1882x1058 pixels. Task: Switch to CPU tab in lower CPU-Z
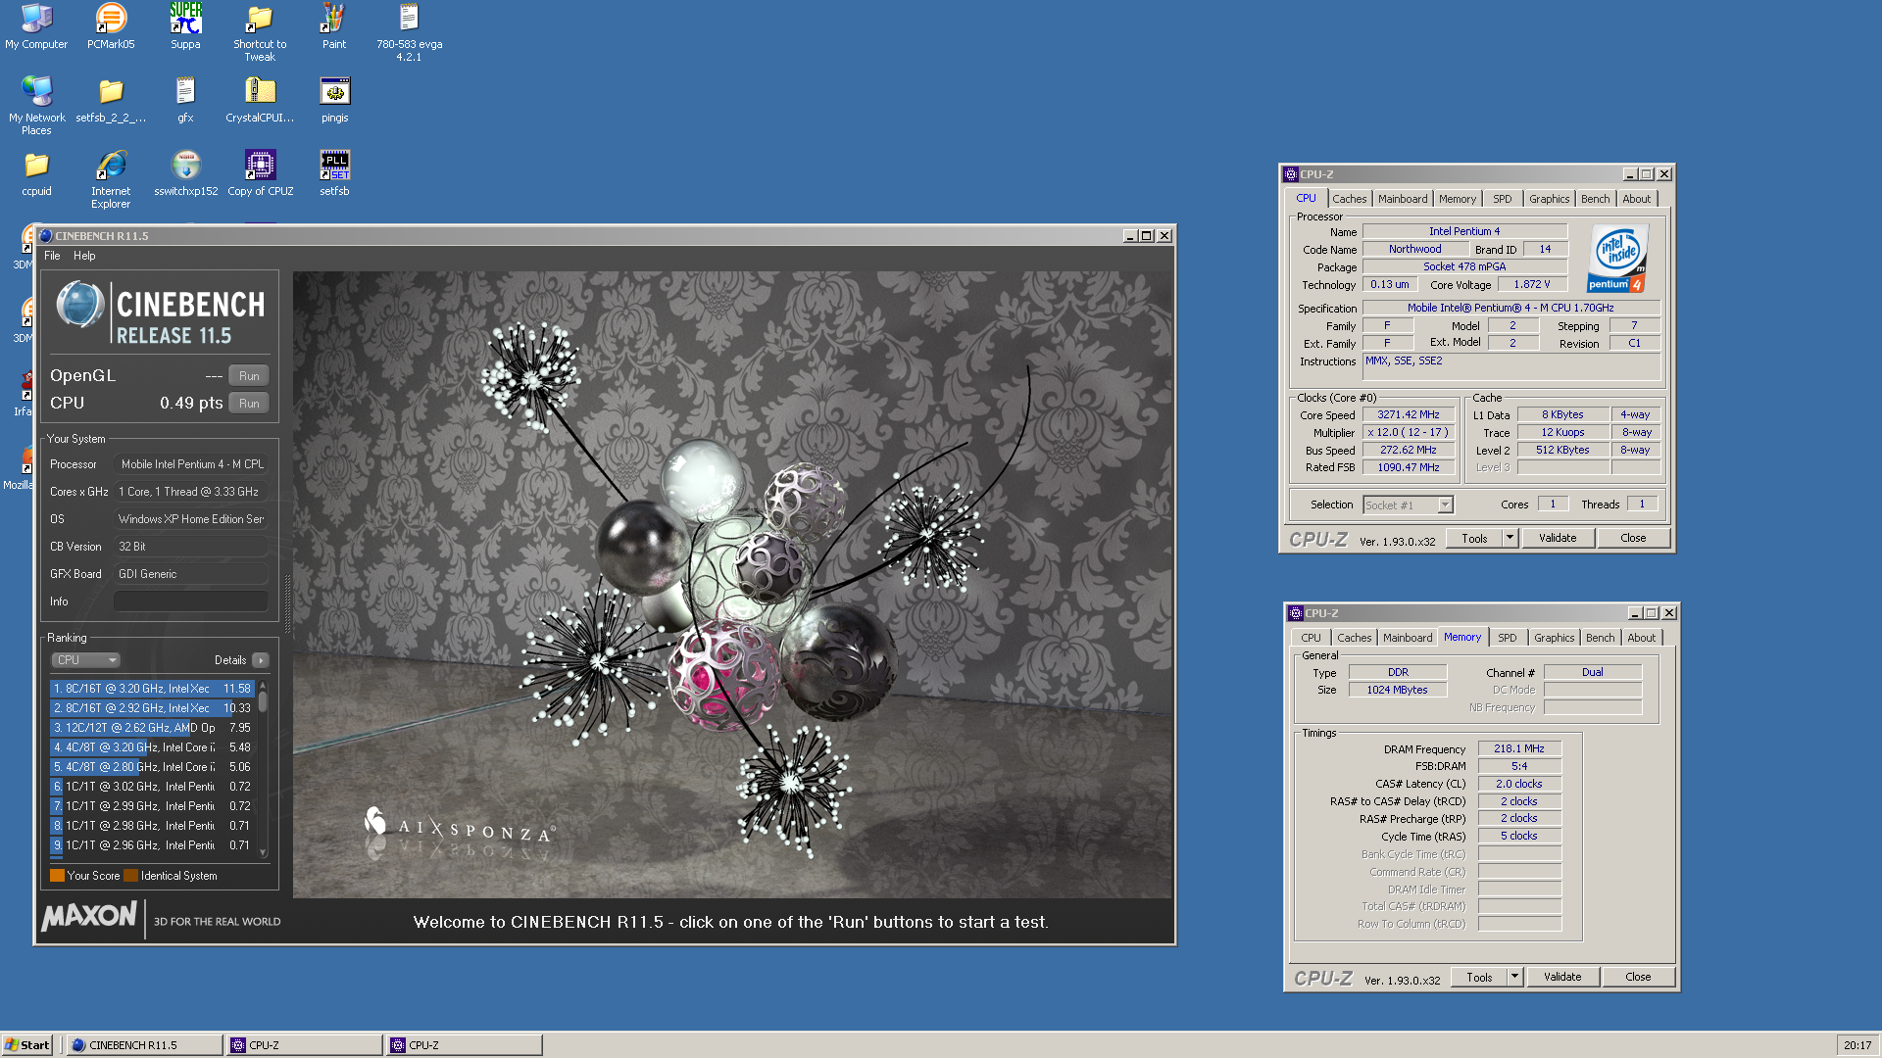(x=1311, y=638)
